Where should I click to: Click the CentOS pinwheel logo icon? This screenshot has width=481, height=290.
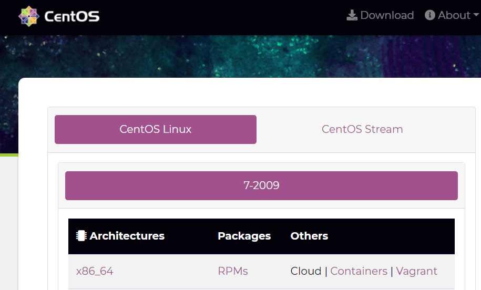pos(29,16)
